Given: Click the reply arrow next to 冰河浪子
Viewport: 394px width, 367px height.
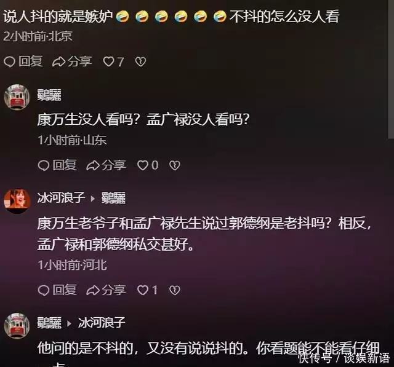Looking at the screenshot, I should click(93, 199).
